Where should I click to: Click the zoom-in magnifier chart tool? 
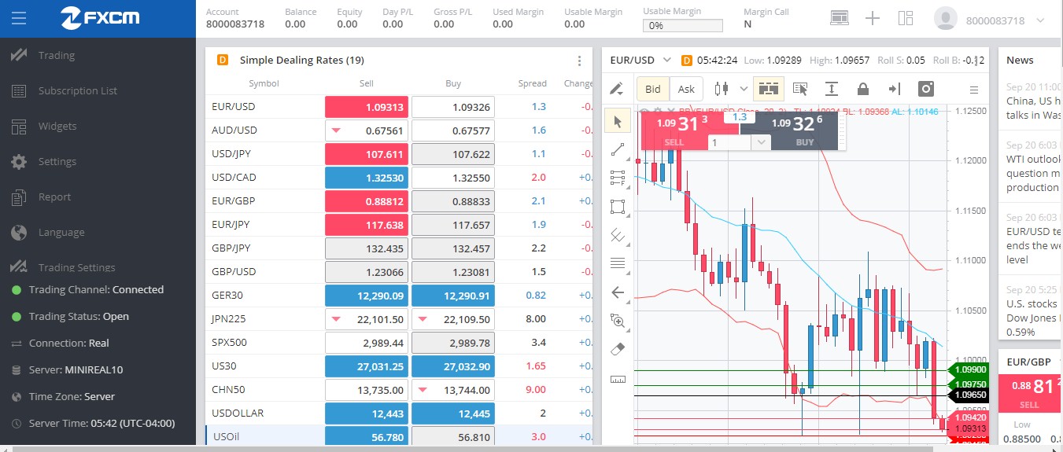tap(618, 321)
